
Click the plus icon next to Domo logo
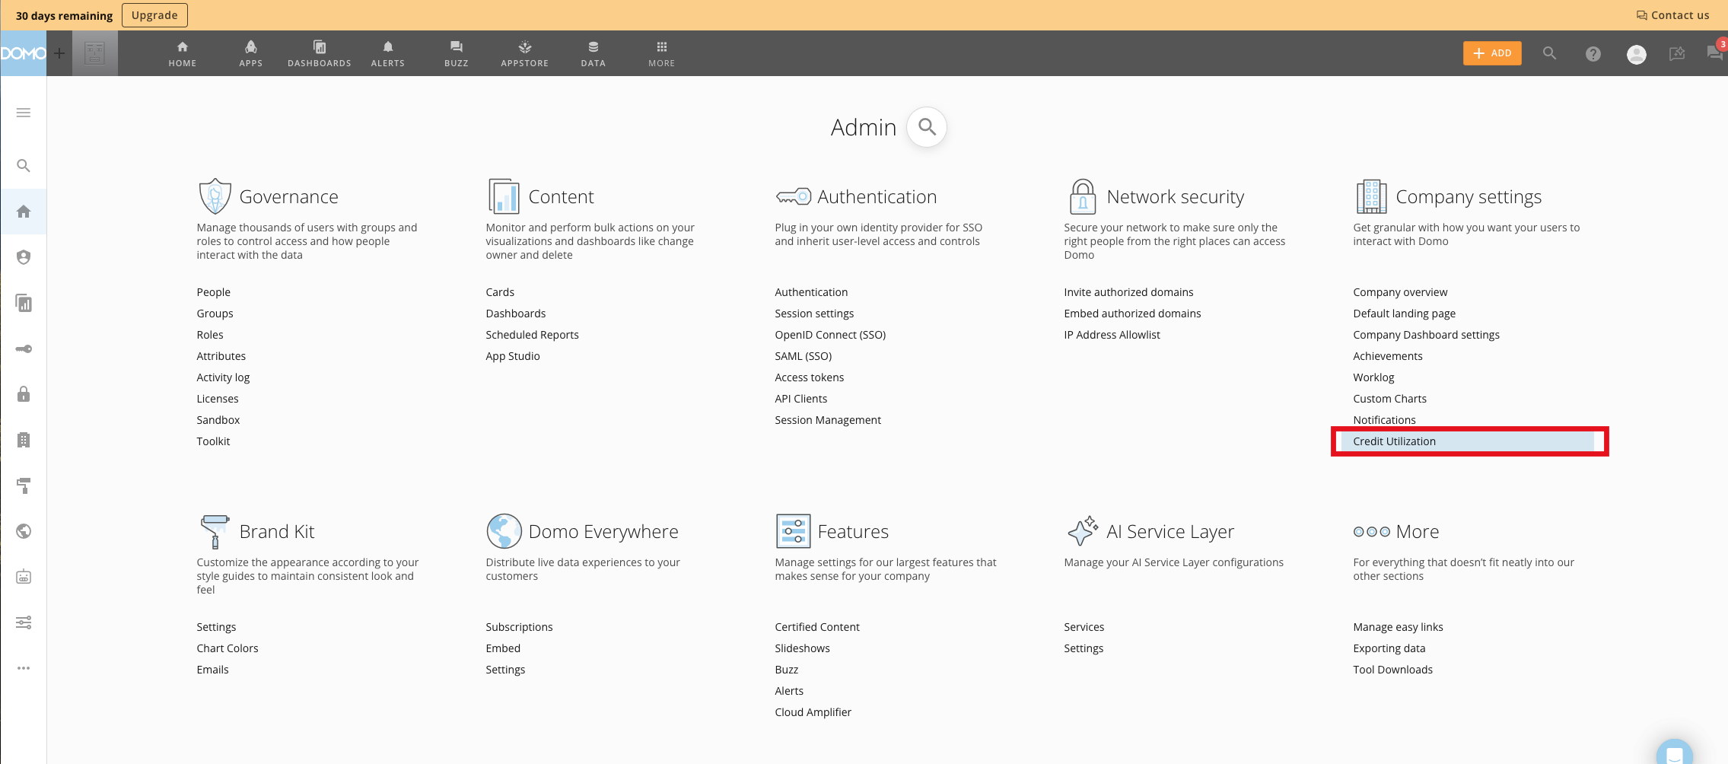pyautogui.click(x=59, y=53)
